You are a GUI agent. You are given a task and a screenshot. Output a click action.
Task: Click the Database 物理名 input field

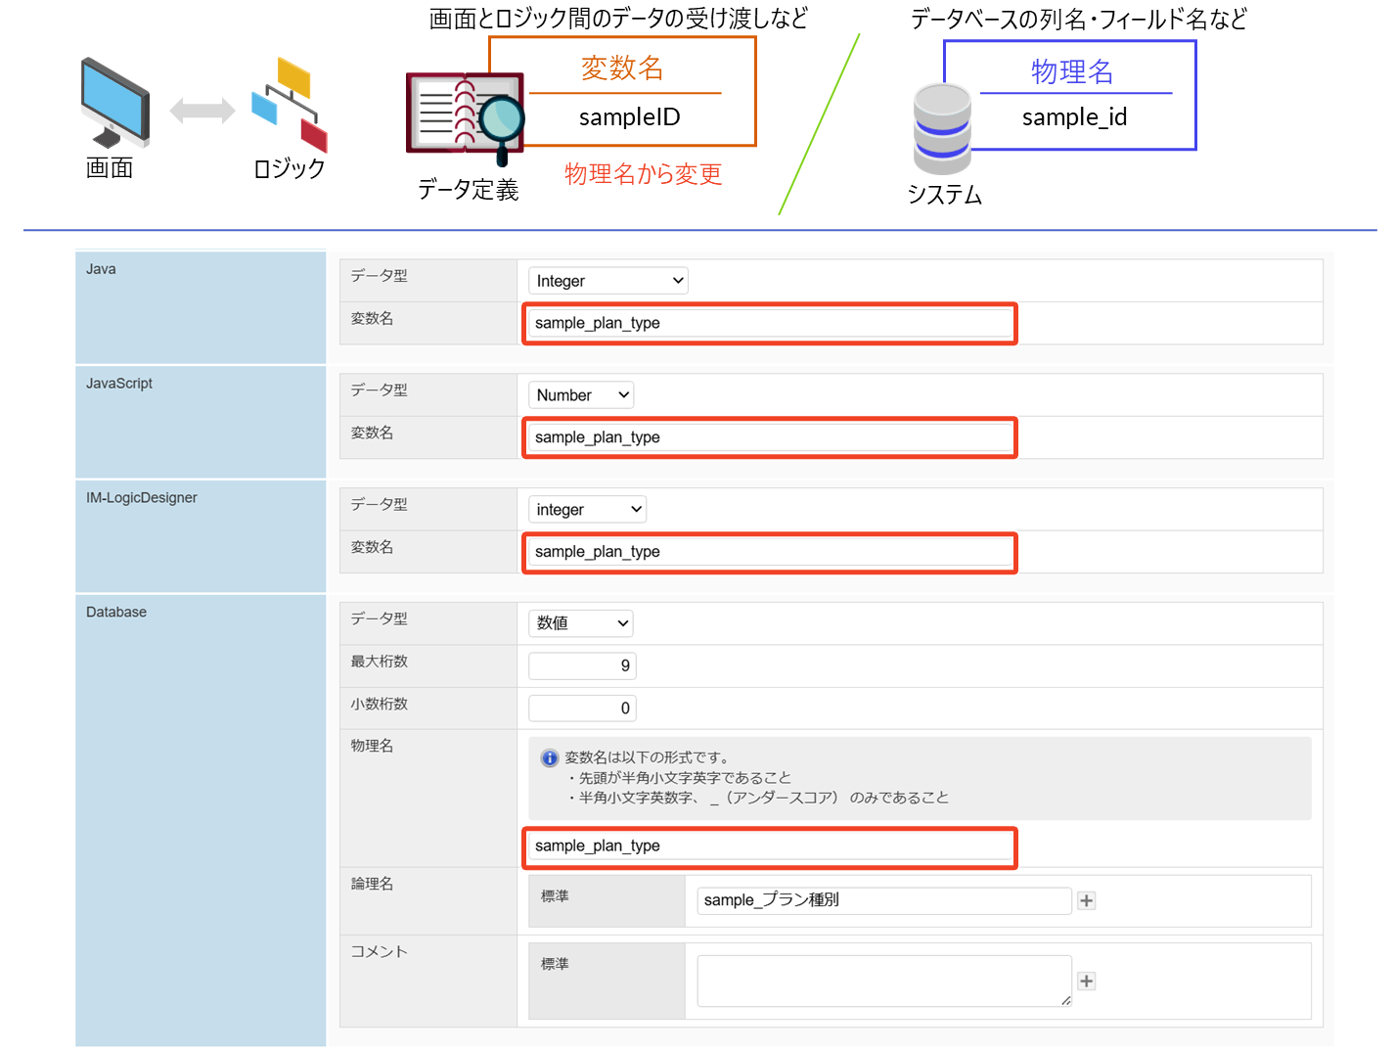(x=770, y=846)
